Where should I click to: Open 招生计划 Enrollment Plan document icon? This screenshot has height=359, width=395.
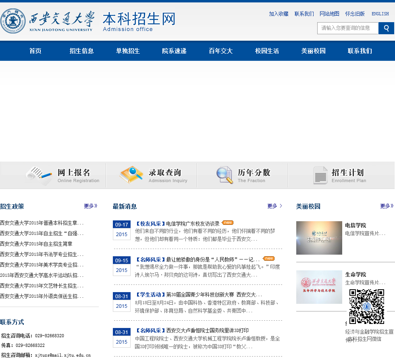320,175
